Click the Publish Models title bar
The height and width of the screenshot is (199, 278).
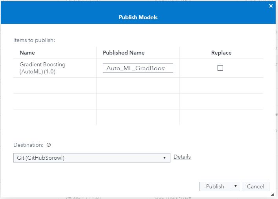[138, 17]
